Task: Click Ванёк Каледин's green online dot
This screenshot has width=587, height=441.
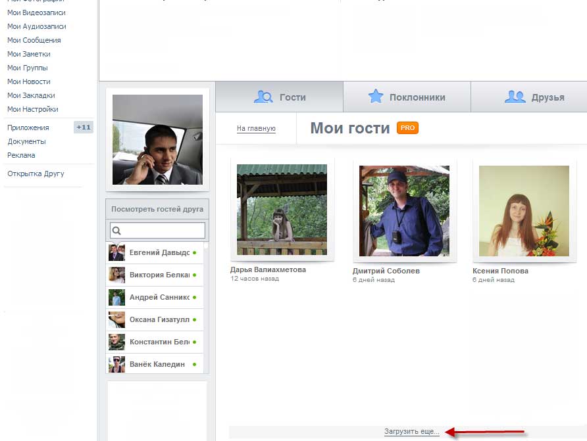Action: (194, 364)
